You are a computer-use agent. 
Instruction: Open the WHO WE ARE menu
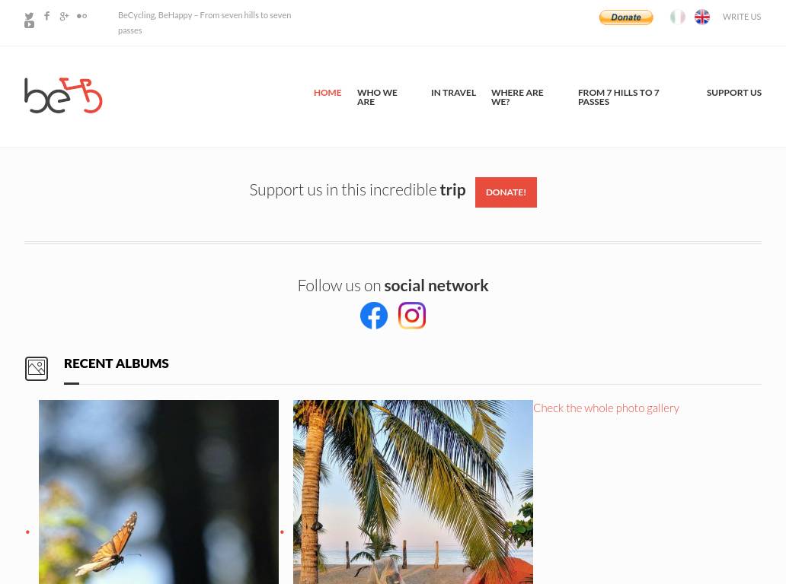pyautogui.click(x=377, y=97)
